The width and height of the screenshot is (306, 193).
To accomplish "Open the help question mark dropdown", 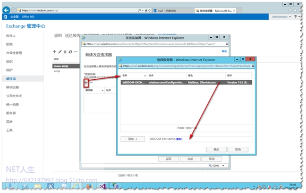I will click(297, 17).
